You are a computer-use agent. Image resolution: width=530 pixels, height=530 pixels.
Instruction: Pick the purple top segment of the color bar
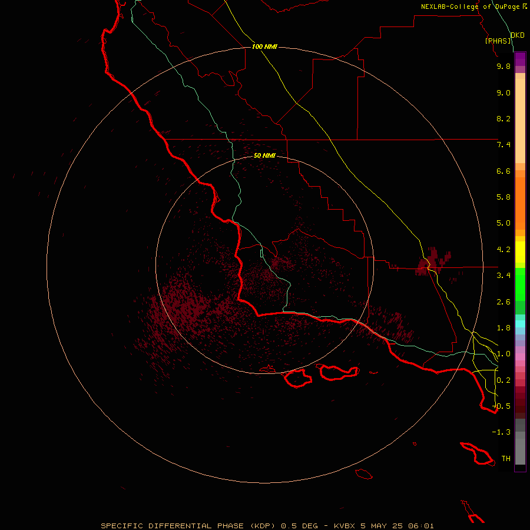pyautogui.click(x=520, y=59)
